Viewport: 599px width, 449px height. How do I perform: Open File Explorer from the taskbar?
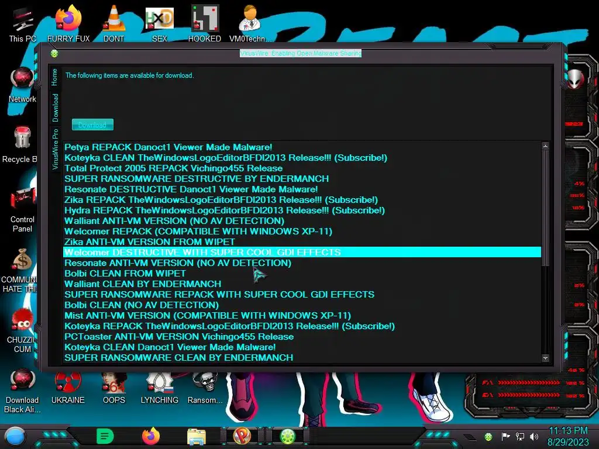(x=197, y=436)
